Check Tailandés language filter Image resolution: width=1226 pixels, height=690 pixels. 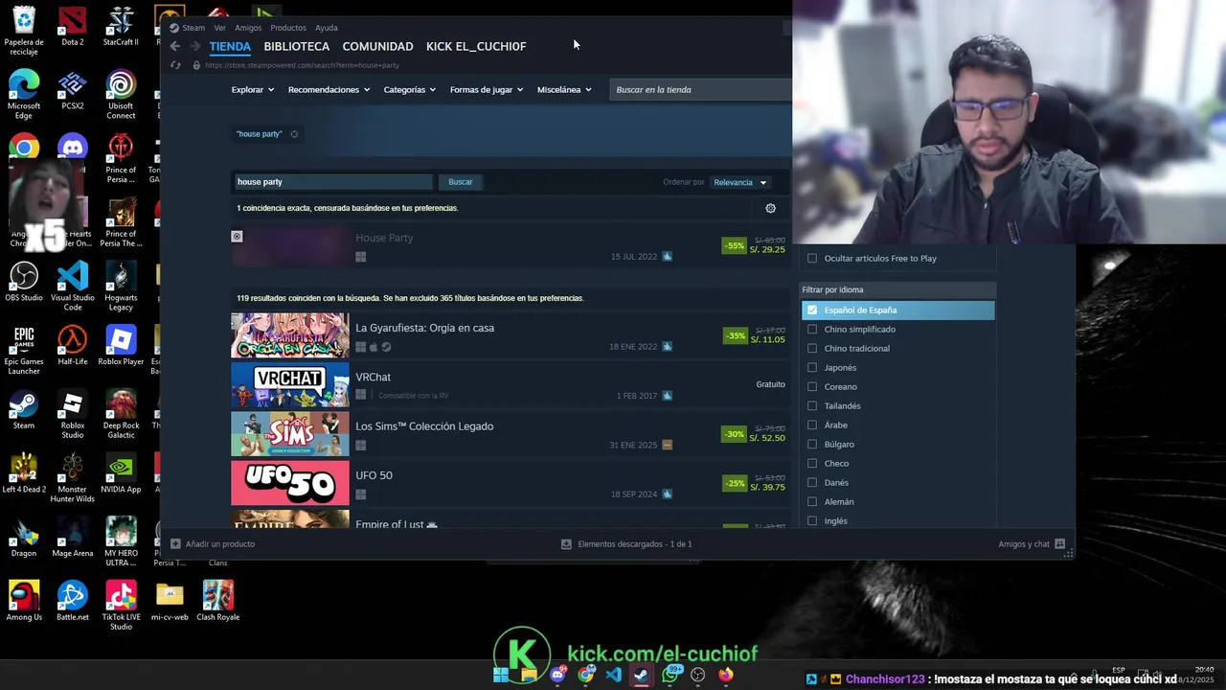click(812, 405)
